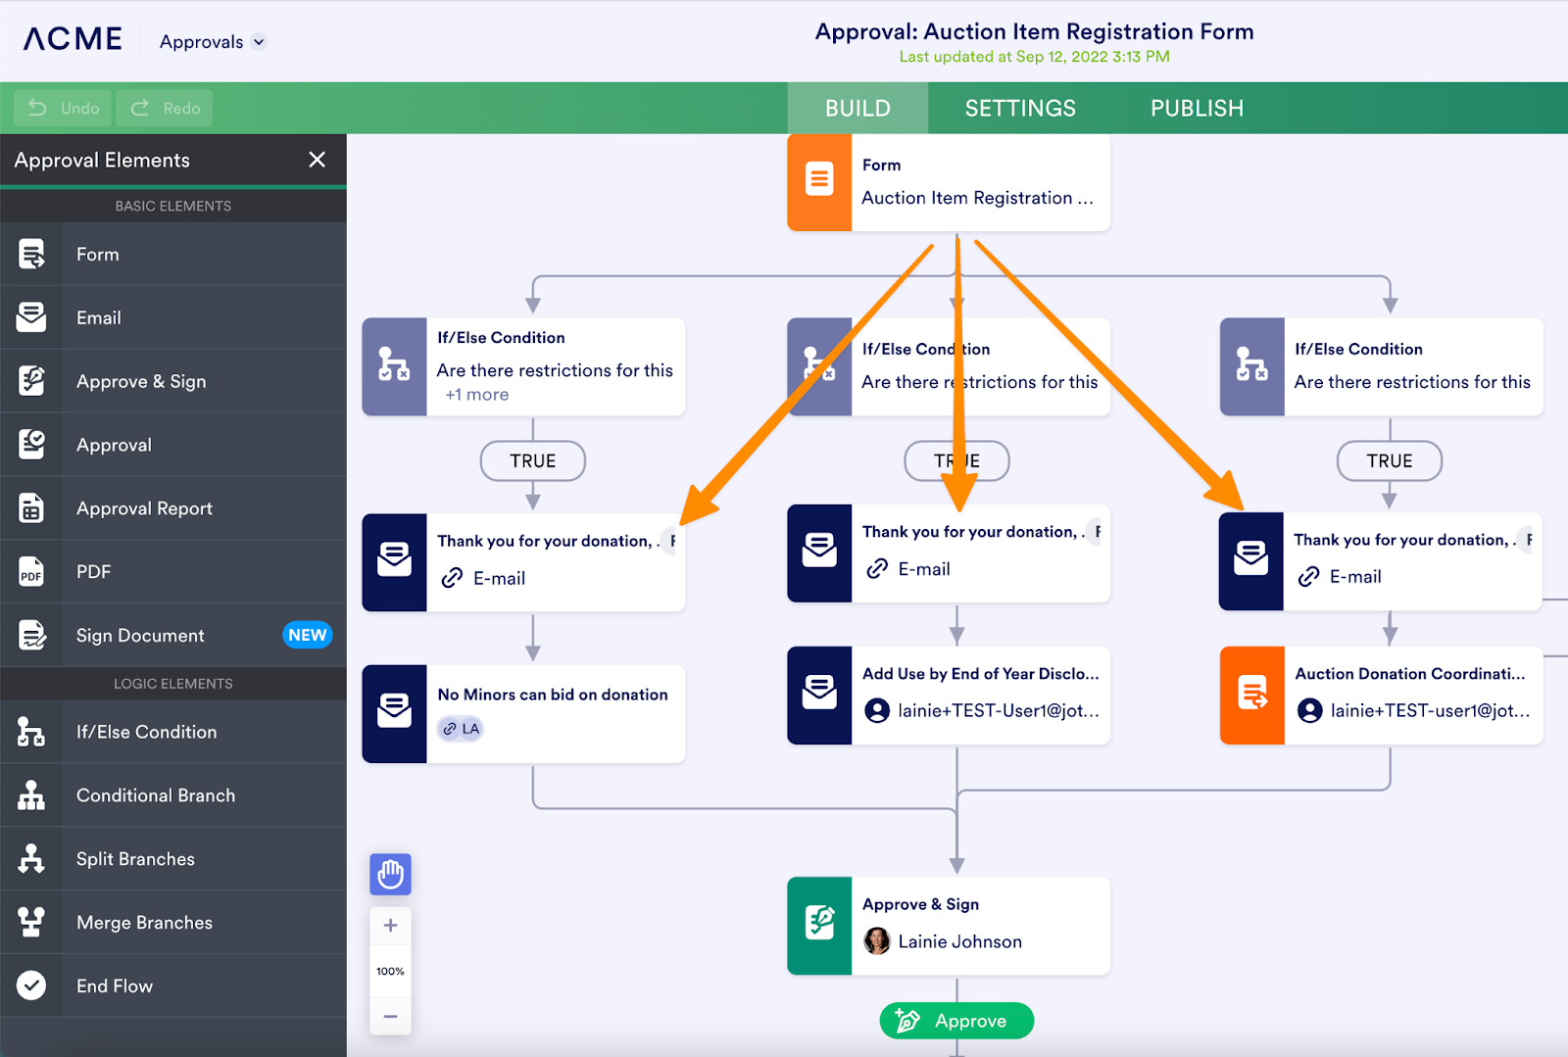The image size is (1568, 1057).
Task: Close the Approval Elements panel
Action: pos(317,160)
